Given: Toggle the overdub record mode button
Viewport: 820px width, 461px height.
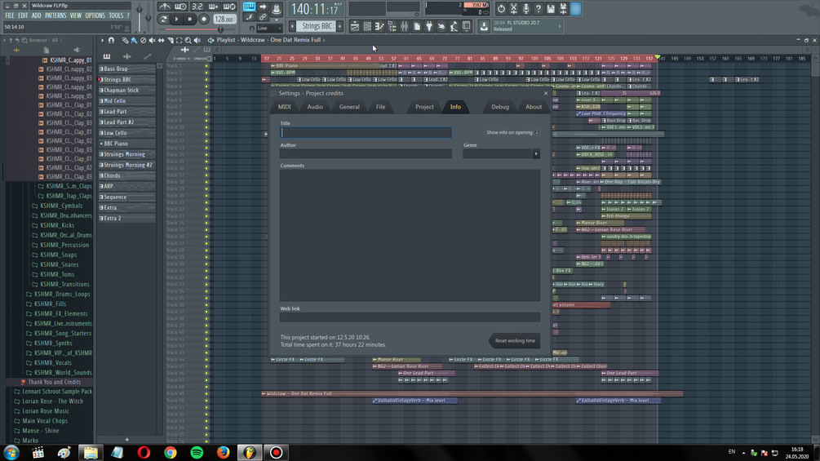Looking at the screenshot, I should click(214, 7).
